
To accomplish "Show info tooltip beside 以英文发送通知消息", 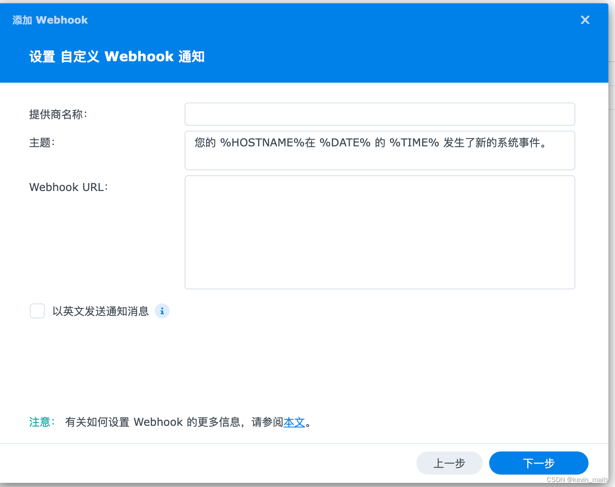I will tap(162, 311).
